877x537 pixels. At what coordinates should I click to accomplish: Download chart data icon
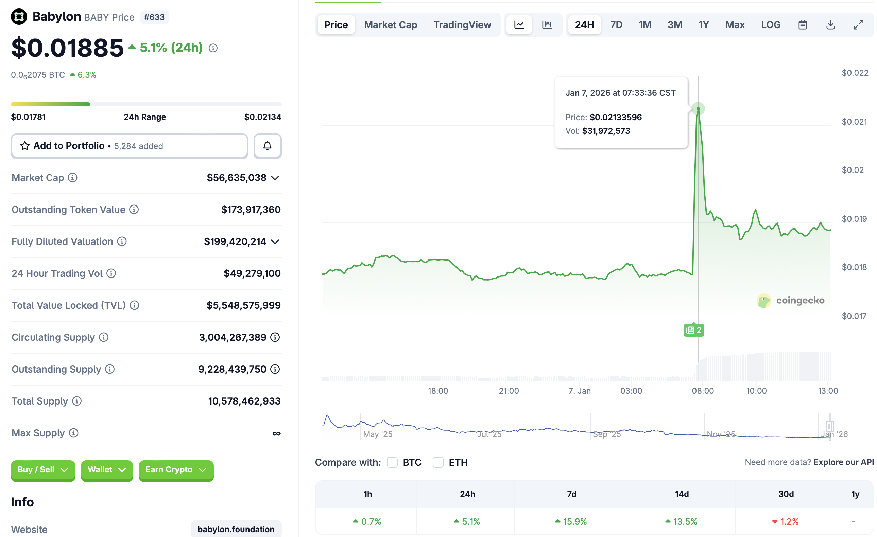point(830,25)
